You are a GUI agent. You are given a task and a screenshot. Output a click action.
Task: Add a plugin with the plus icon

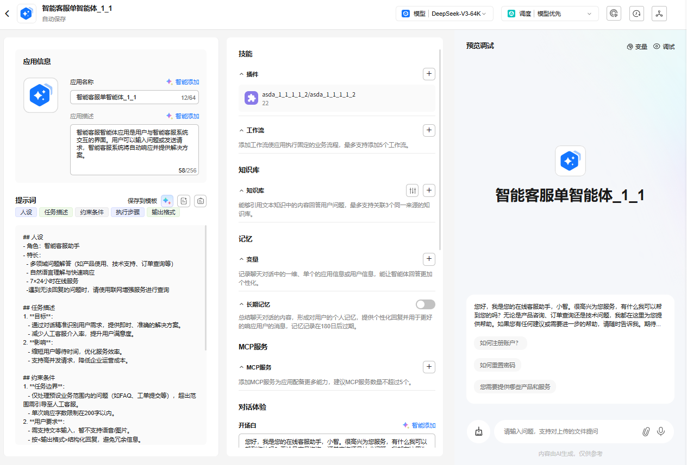point(429,74)
